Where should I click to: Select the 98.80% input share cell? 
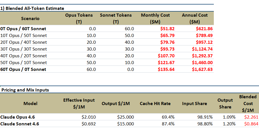click(205, 124)
